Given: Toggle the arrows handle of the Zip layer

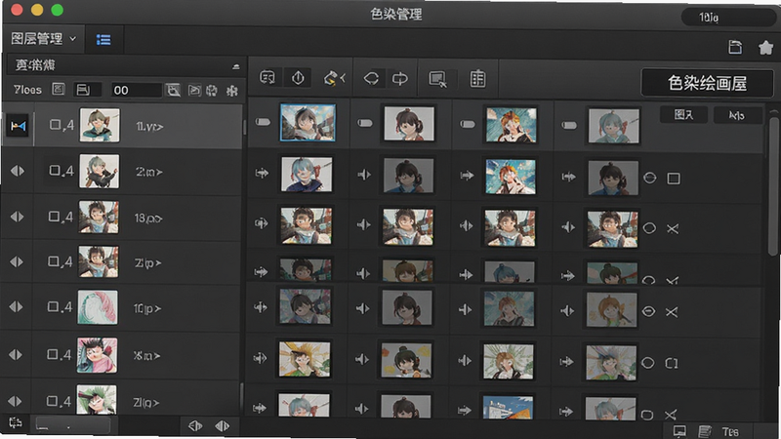Looking at the screenshot, I should 17,261.
